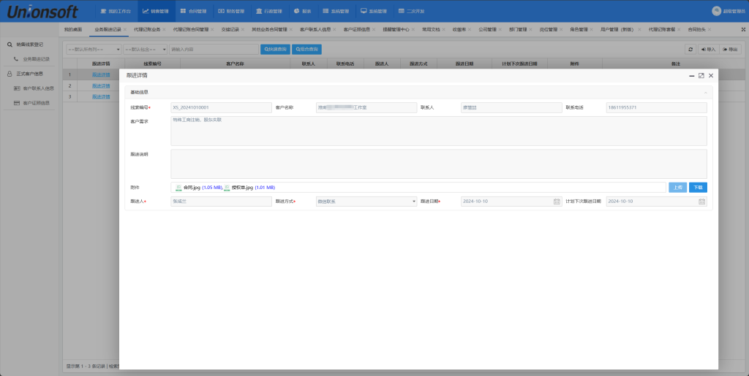Open calendar icon for 跟进日期

point(557,202)
